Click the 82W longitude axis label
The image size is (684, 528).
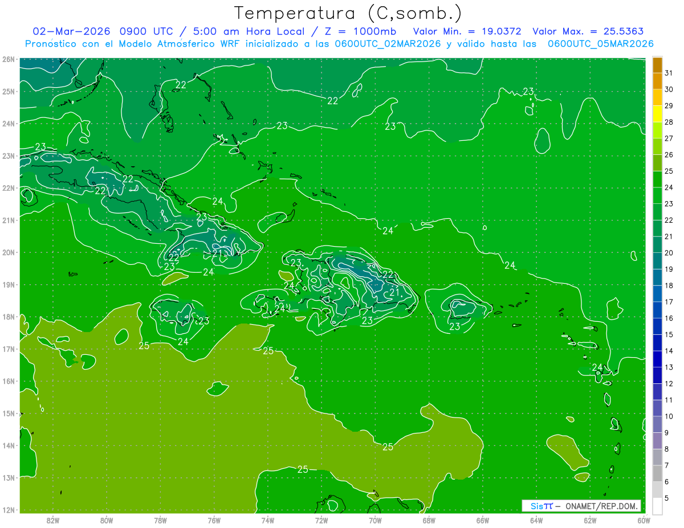coord(53,519)
